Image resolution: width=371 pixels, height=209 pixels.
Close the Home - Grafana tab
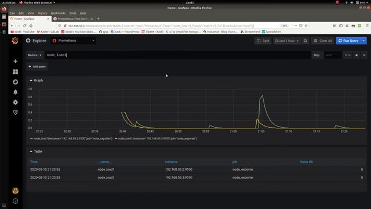(x=48, y=19)
